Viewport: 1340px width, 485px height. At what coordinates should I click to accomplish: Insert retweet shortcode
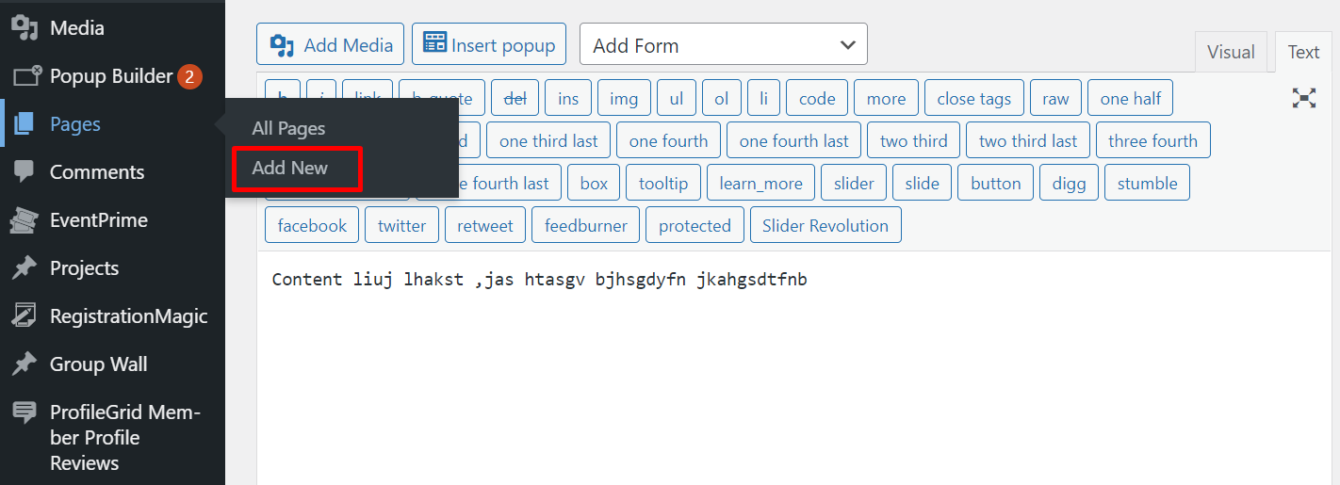pyautogui.click(x=485, y=226)
